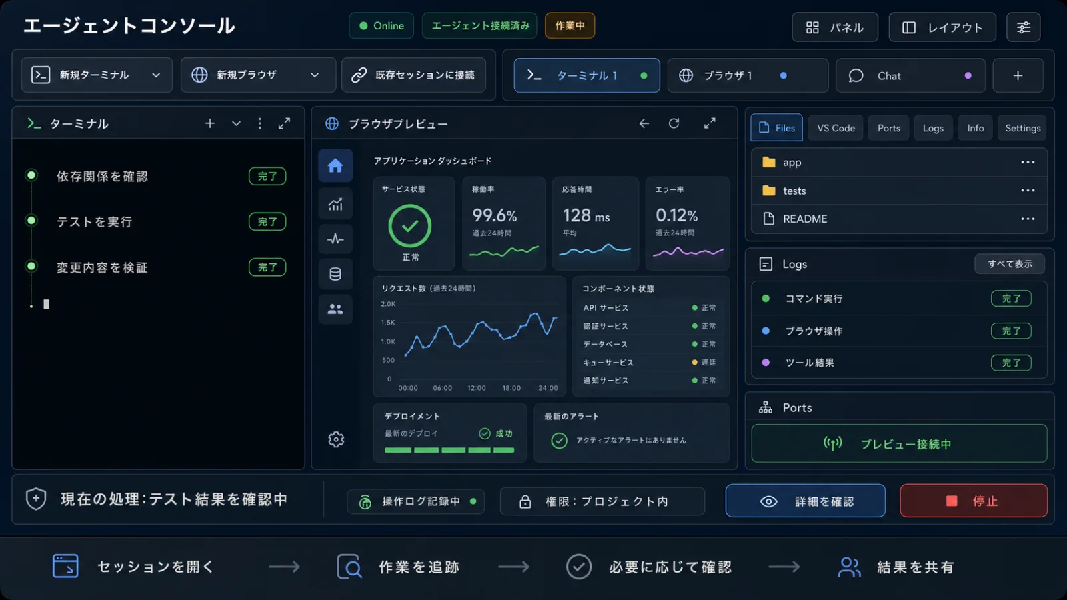Click the deployment progress bar segments
Screen dimensions: 1067x600
click(449, 450)
